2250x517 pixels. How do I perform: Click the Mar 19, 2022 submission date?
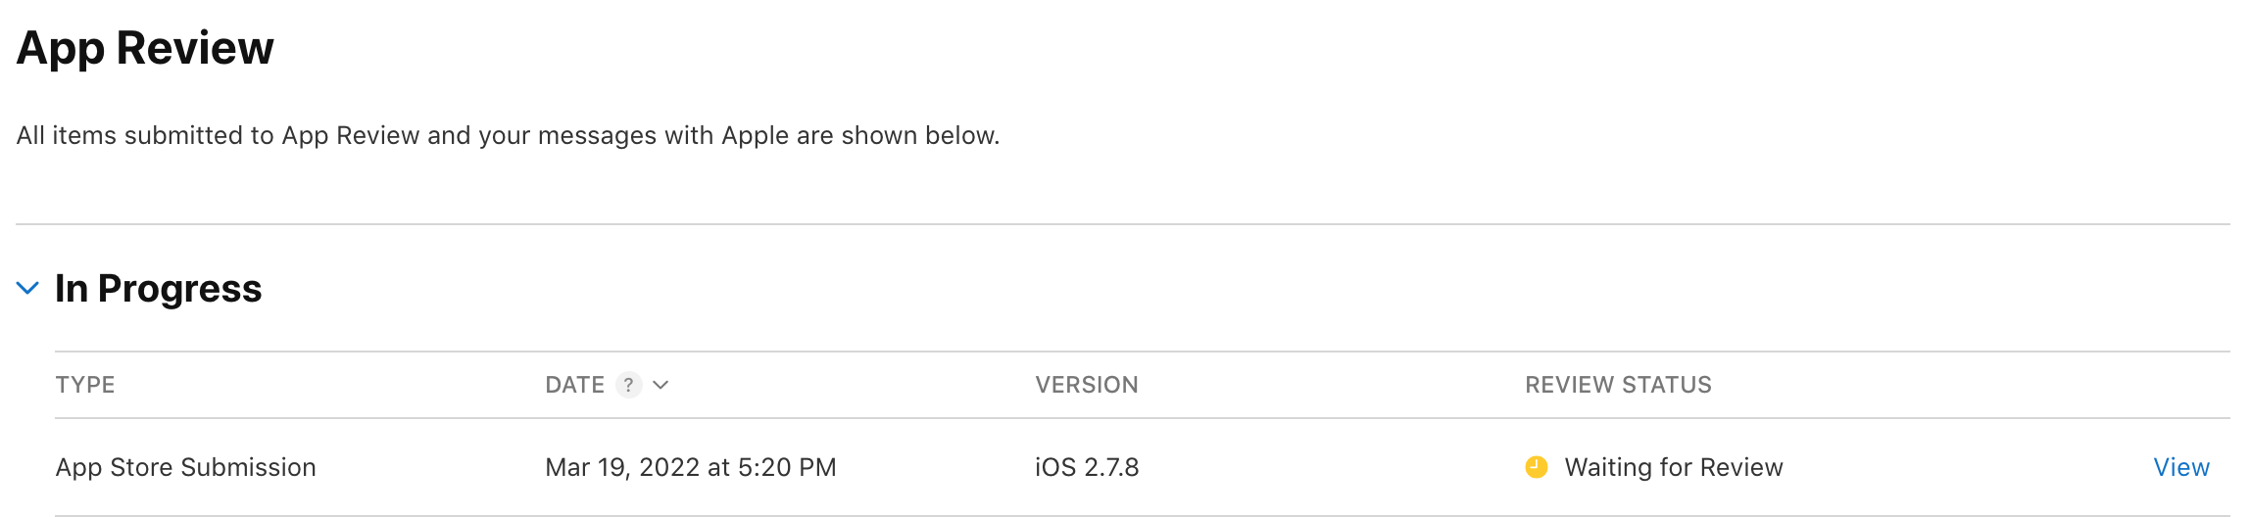(691, 467)
